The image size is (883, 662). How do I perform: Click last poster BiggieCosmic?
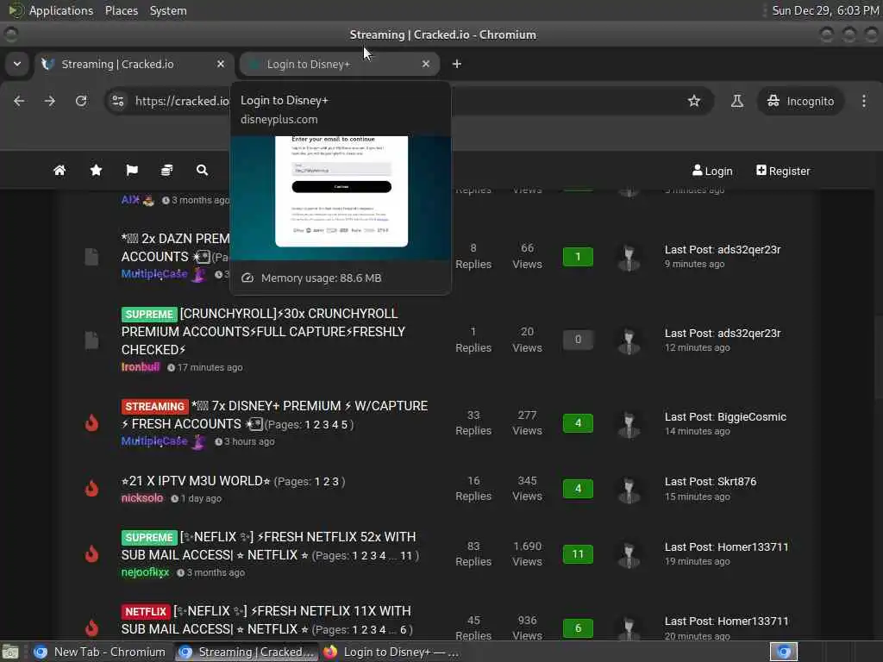pyautogui.click(x=752, y=417)
